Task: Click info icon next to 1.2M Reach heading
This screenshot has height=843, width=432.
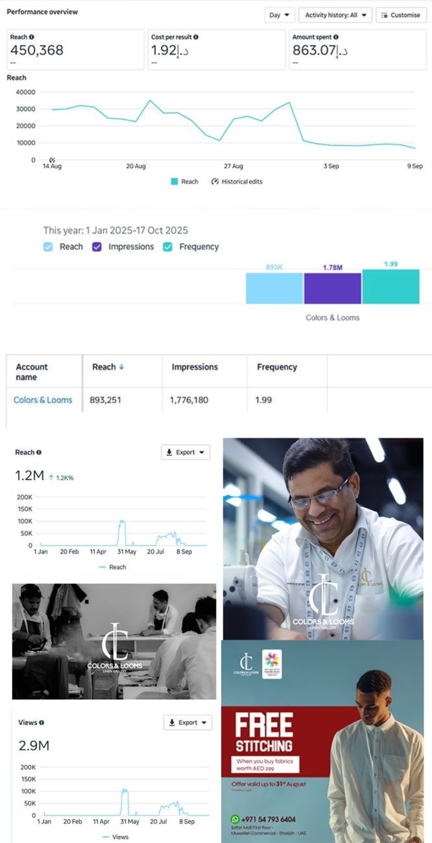Action: pyautogui.click(x=39, y=453)
